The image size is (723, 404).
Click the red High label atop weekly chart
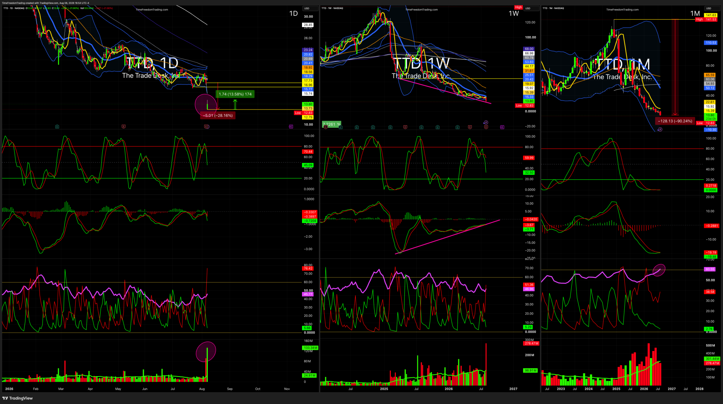519,7
